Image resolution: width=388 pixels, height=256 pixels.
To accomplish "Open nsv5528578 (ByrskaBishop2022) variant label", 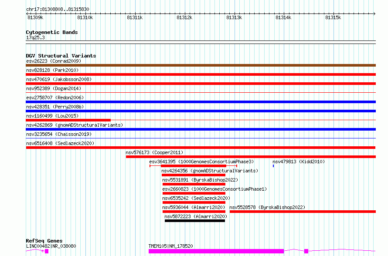I will point(267,207).
